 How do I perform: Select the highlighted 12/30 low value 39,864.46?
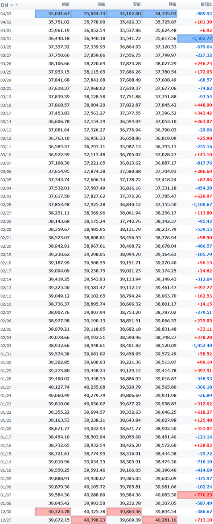tap(124, 512)
